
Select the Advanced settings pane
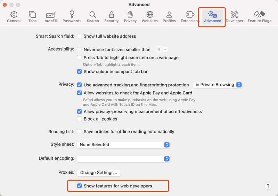[x=213, y=17]
